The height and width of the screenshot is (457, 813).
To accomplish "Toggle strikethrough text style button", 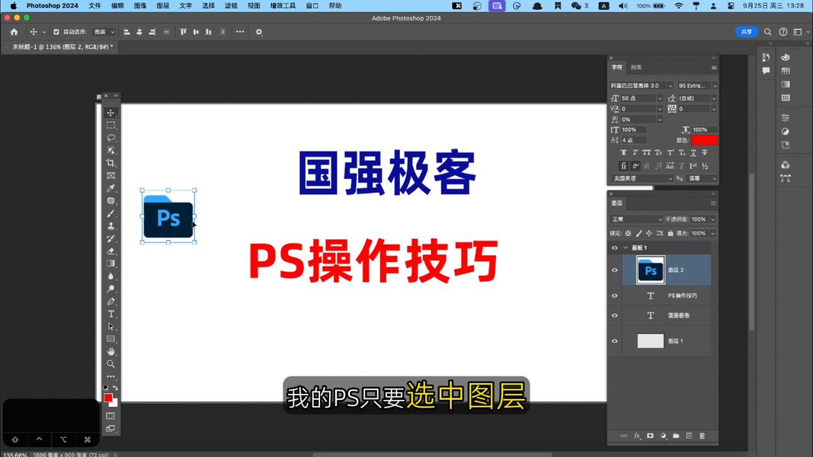I will (705, 152).
